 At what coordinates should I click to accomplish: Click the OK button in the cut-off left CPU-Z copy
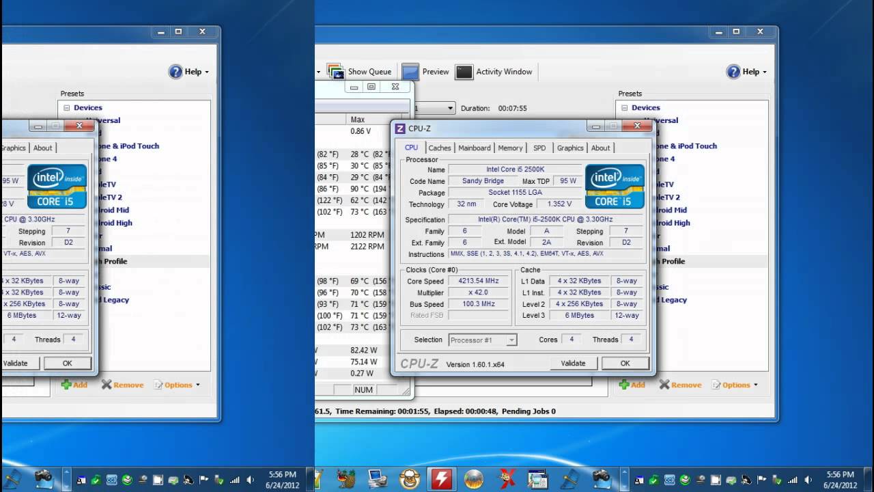click(67, 364)
